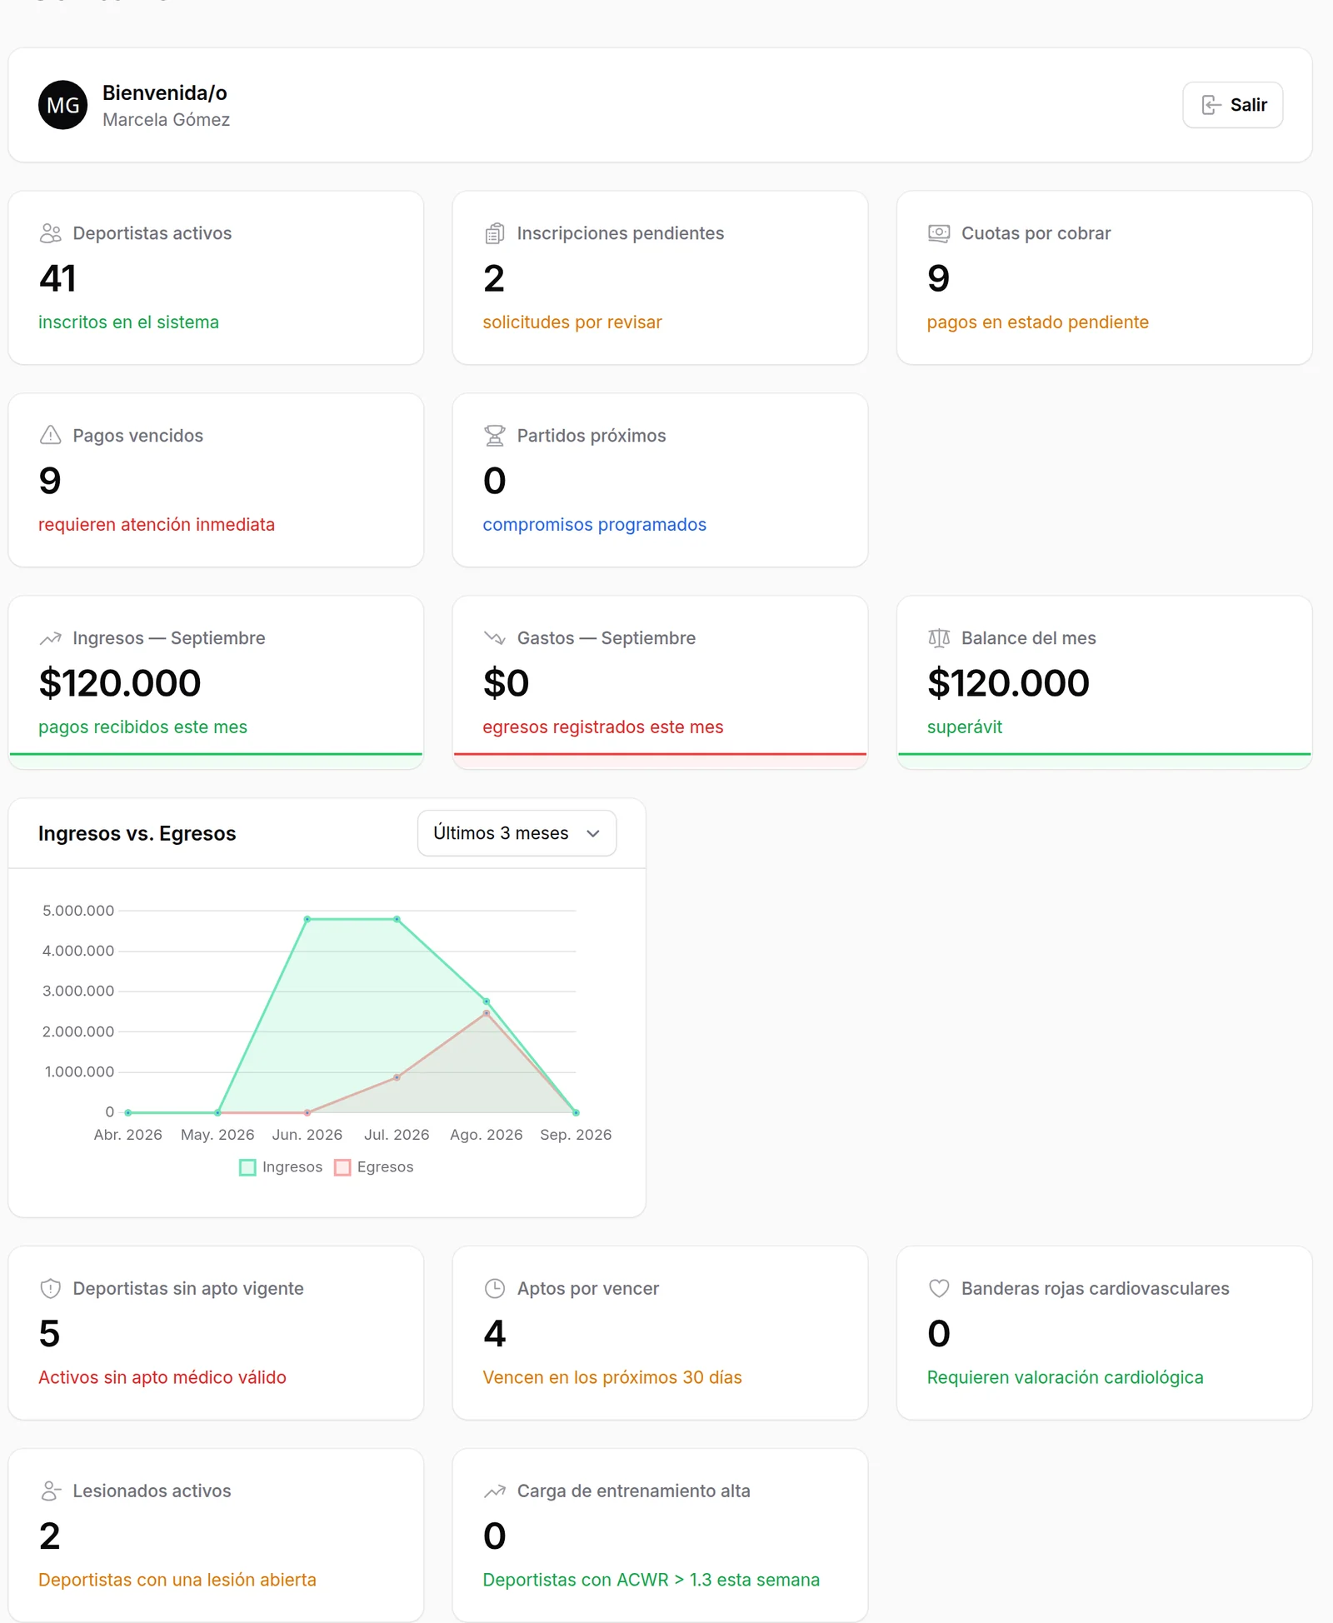Click the trending-up icon beside Ingresos — Septiembre
The width and height of the screenshot is (1333, 1623).
point(50,638)
